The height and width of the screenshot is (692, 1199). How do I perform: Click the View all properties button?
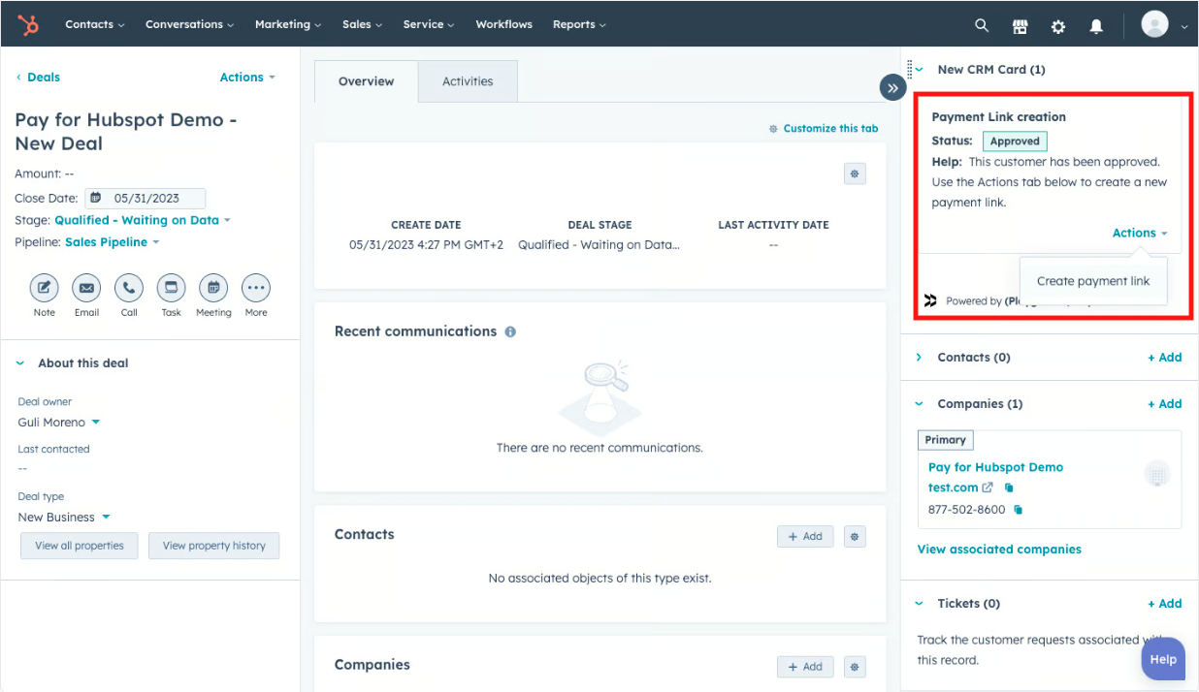(80, 546)
